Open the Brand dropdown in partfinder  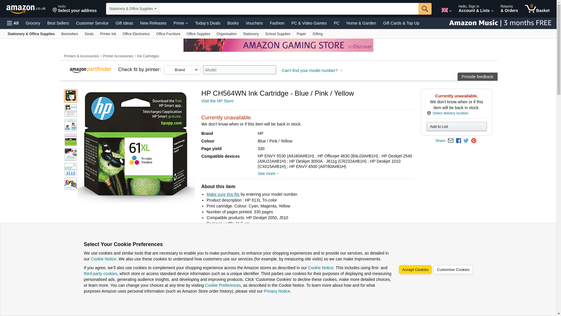point(182,70)
